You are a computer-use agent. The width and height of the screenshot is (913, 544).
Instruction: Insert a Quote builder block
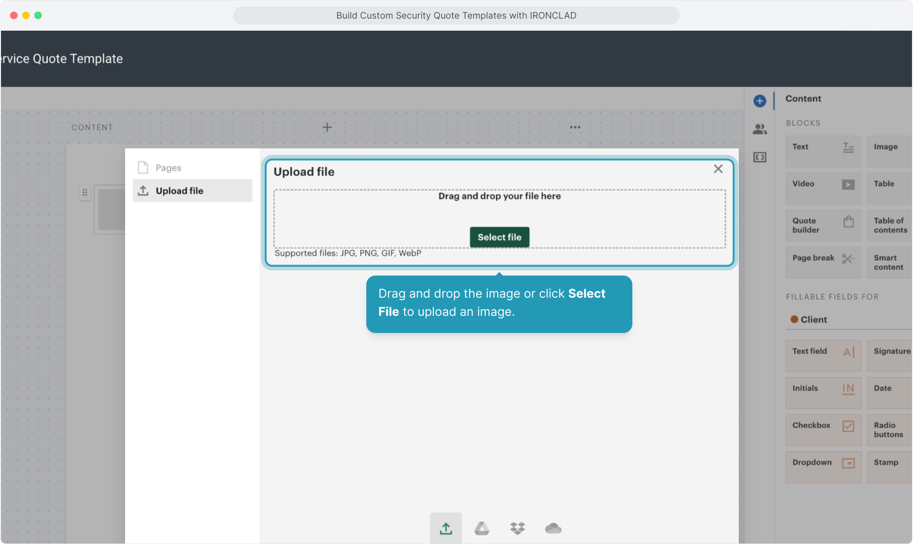pos(823,225)
